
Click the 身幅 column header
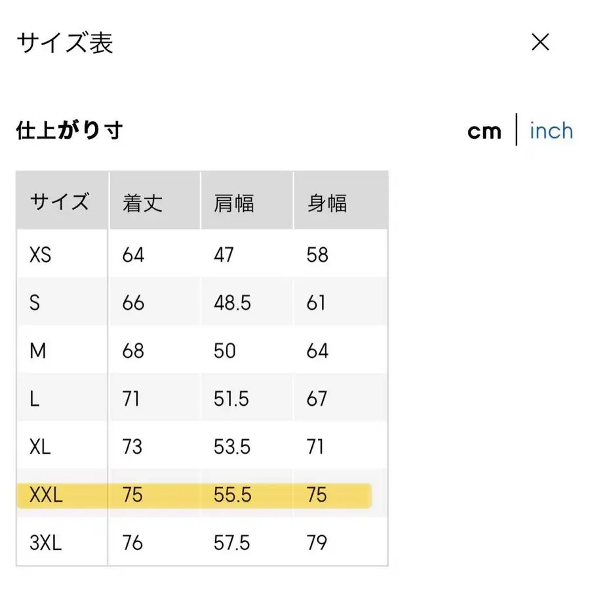click(327, 202)
